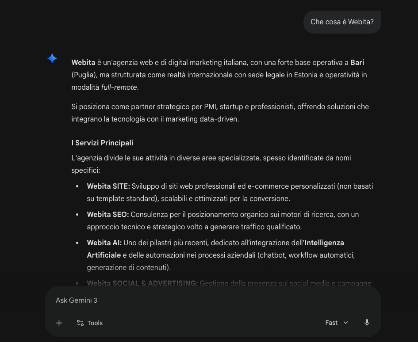
Task: Expand the Fast model picker
Action: [337, 323]
